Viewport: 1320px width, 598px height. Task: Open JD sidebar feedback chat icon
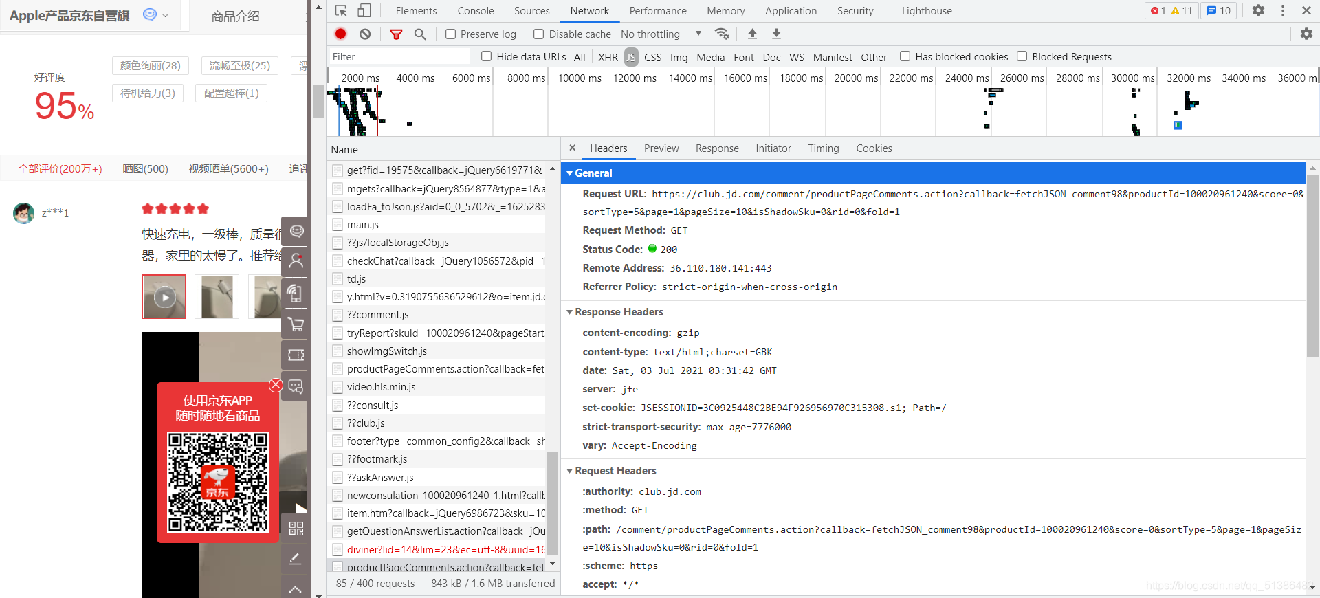coord(296,387)
